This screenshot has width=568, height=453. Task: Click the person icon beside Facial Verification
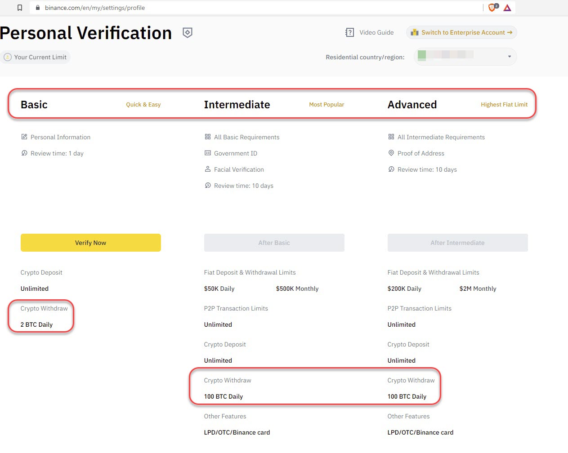point(208,169)
